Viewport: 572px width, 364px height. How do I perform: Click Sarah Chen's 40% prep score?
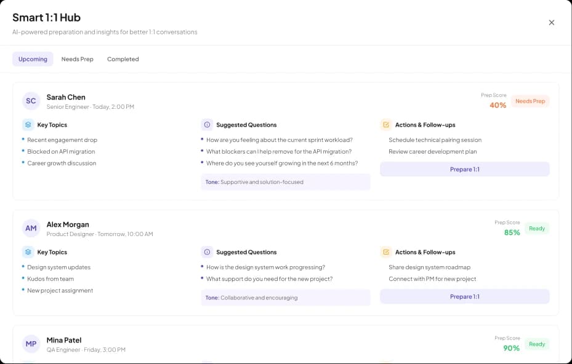(498, 105)
